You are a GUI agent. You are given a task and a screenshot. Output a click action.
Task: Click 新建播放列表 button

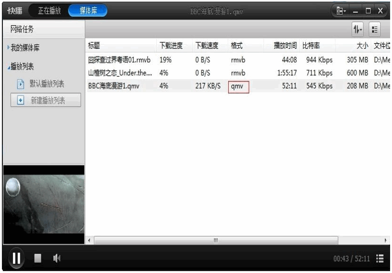[46, 100]
